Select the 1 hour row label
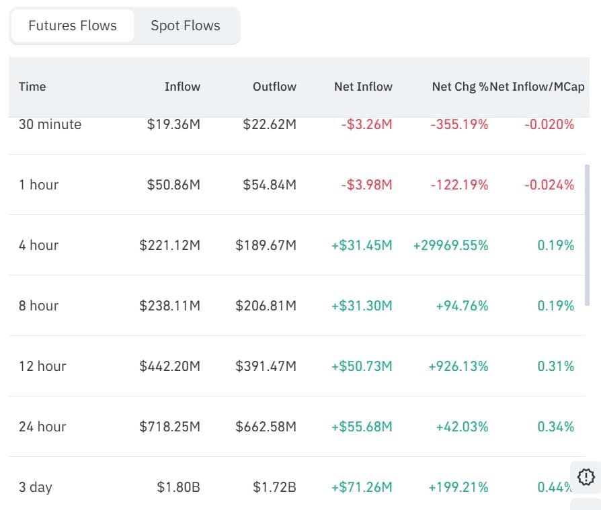This screenshot has height=510, width=601. coord(38,185)
